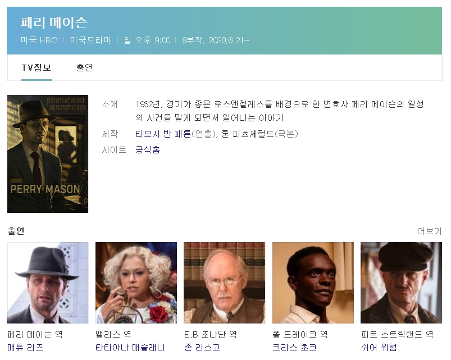The width and height of the screenshot is (451, 360).
Task: Click the 페리 메이슨 title heading
Action: point(54,22)
